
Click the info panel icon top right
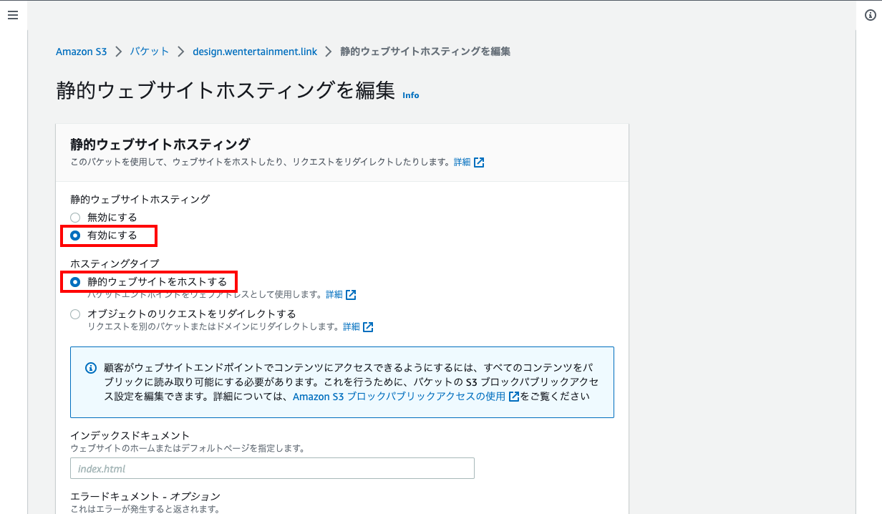pos(870,15)
